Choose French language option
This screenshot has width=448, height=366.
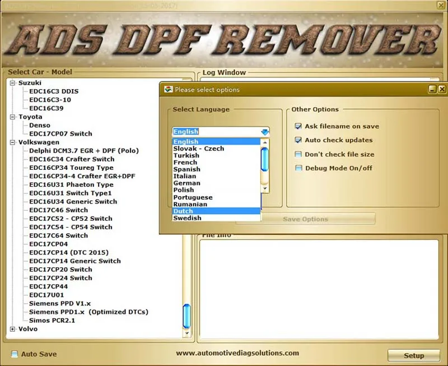pyautogui.click(x=216, y=162)
